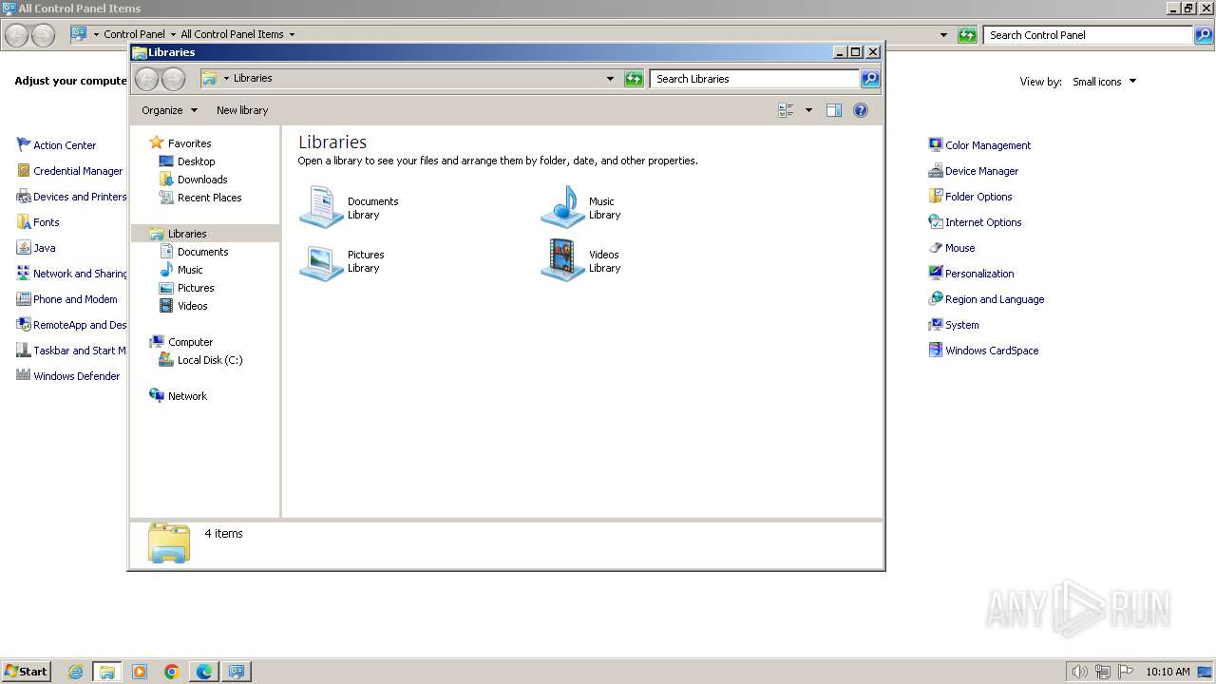Open Google Chrome from taskbar
The width and height of the screenshot is (1216, 684).
[x=172, y=672]
